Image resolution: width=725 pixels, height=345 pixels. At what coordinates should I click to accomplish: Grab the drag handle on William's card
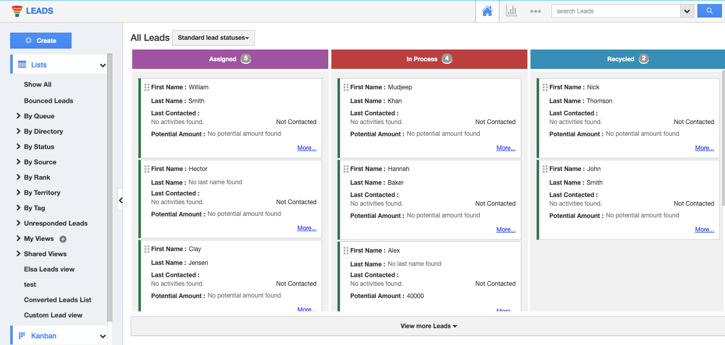[x=147, y=87]
